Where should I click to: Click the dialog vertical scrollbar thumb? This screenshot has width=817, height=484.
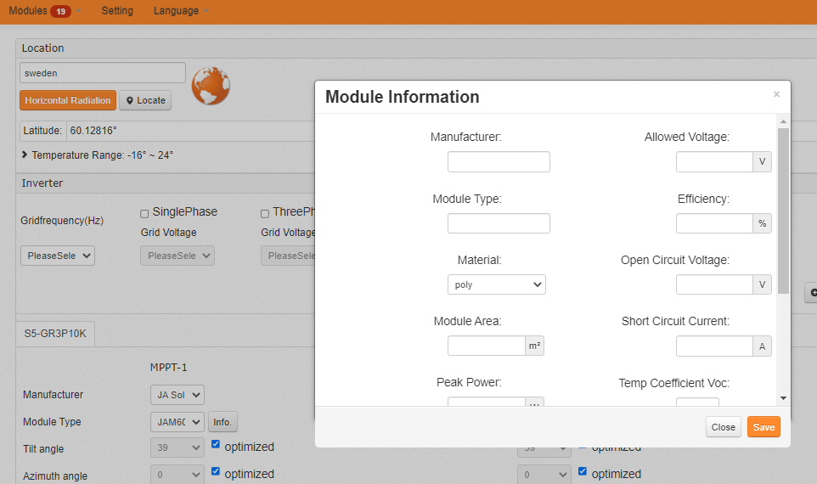[783, 211]
